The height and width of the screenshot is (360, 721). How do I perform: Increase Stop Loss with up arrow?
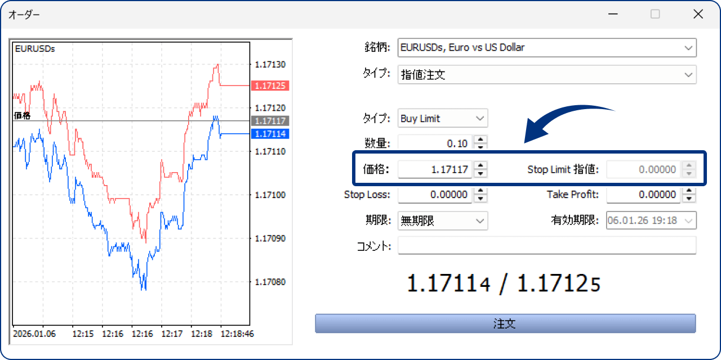coord(480,191)
